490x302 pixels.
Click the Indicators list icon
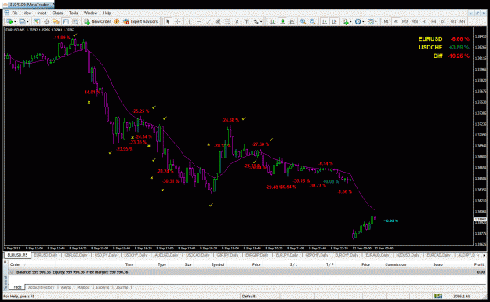pyautogui.click(x=345, y=22)
